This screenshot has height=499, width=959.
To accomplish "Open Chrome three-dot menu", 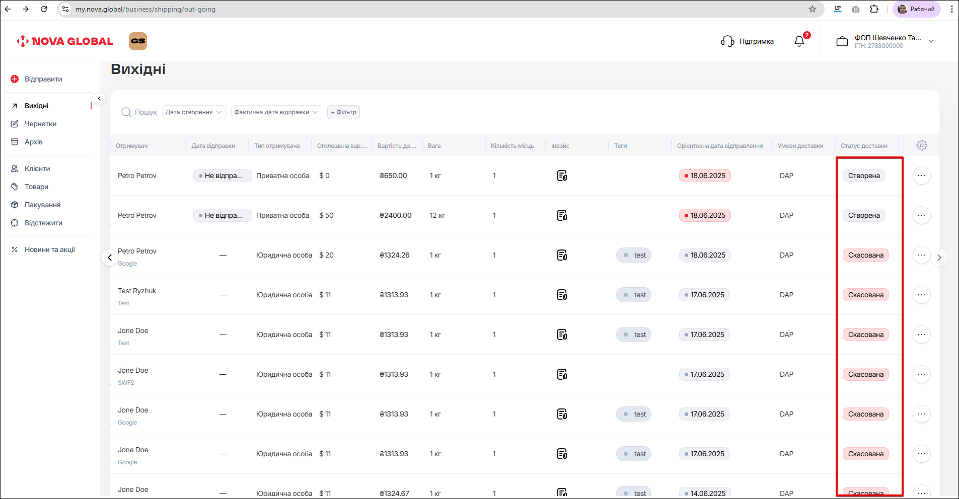I will (x=951, y=9).
